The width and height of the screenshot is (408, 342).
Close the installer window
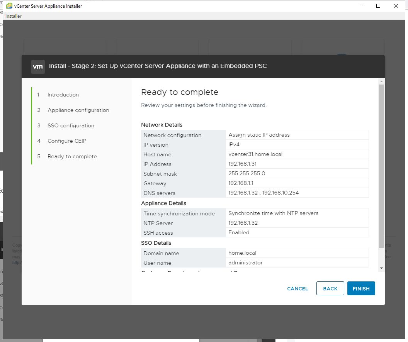(x=396, y=6)
